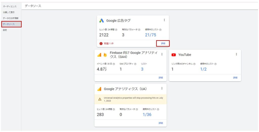This screenshot has height=132, width=259.
Task: Click 詳細 on the Google 広告タグ card
Action: [x=163, y=43]
